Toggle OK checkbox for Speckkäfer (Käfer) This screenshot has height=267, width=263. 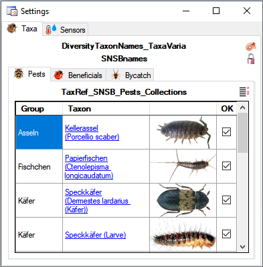click(226, 200)
